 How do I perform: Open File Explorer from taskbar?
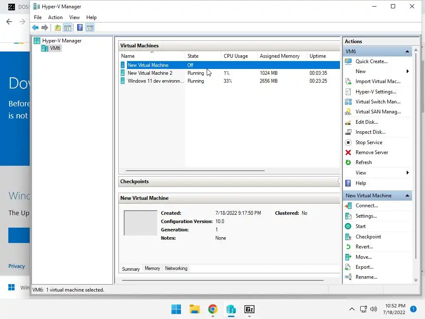[x=194, y=309]
